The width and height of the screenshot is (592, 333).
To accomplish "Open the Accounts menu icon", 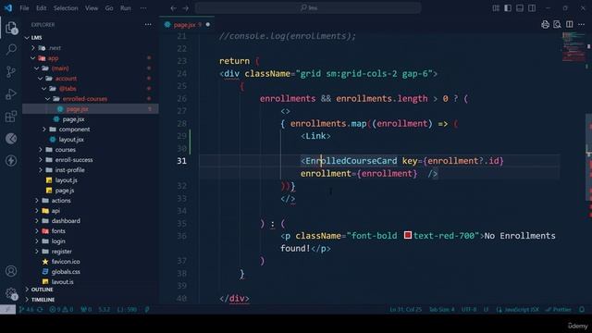I will click(11, 271).
